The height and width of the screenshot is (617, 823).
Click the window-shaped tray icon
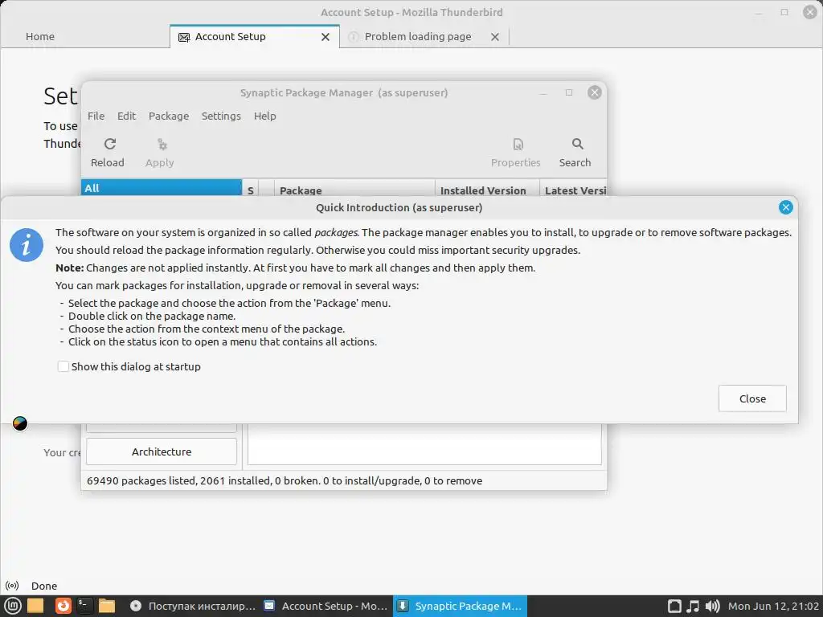[x=674, y=606]
